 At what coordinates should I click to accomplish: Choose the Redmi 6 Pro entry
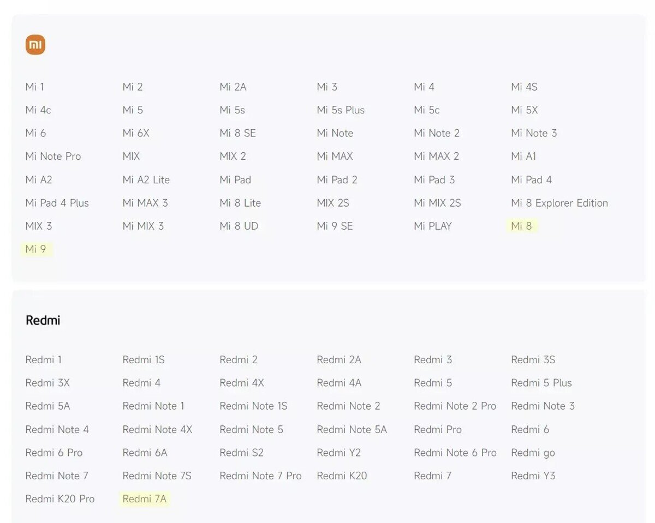pyautogui.click(x=54, y=453)
